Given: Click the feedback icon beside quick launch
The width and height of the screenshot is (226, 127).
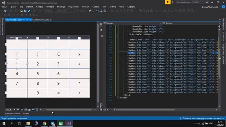Looking at the screenshot, I should coord(173,2).
